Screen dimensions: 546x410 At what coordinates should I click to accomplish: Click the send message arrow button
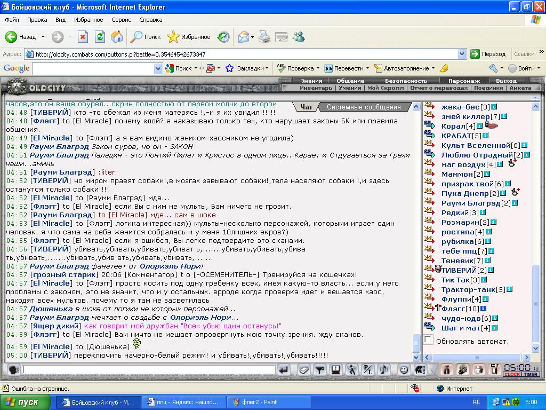(x=284, y=369)
